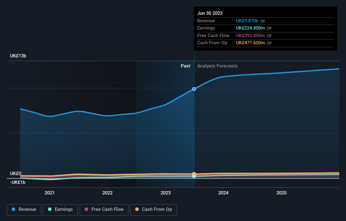Click the free cash flow value UK£392.800m

(250, 35)
